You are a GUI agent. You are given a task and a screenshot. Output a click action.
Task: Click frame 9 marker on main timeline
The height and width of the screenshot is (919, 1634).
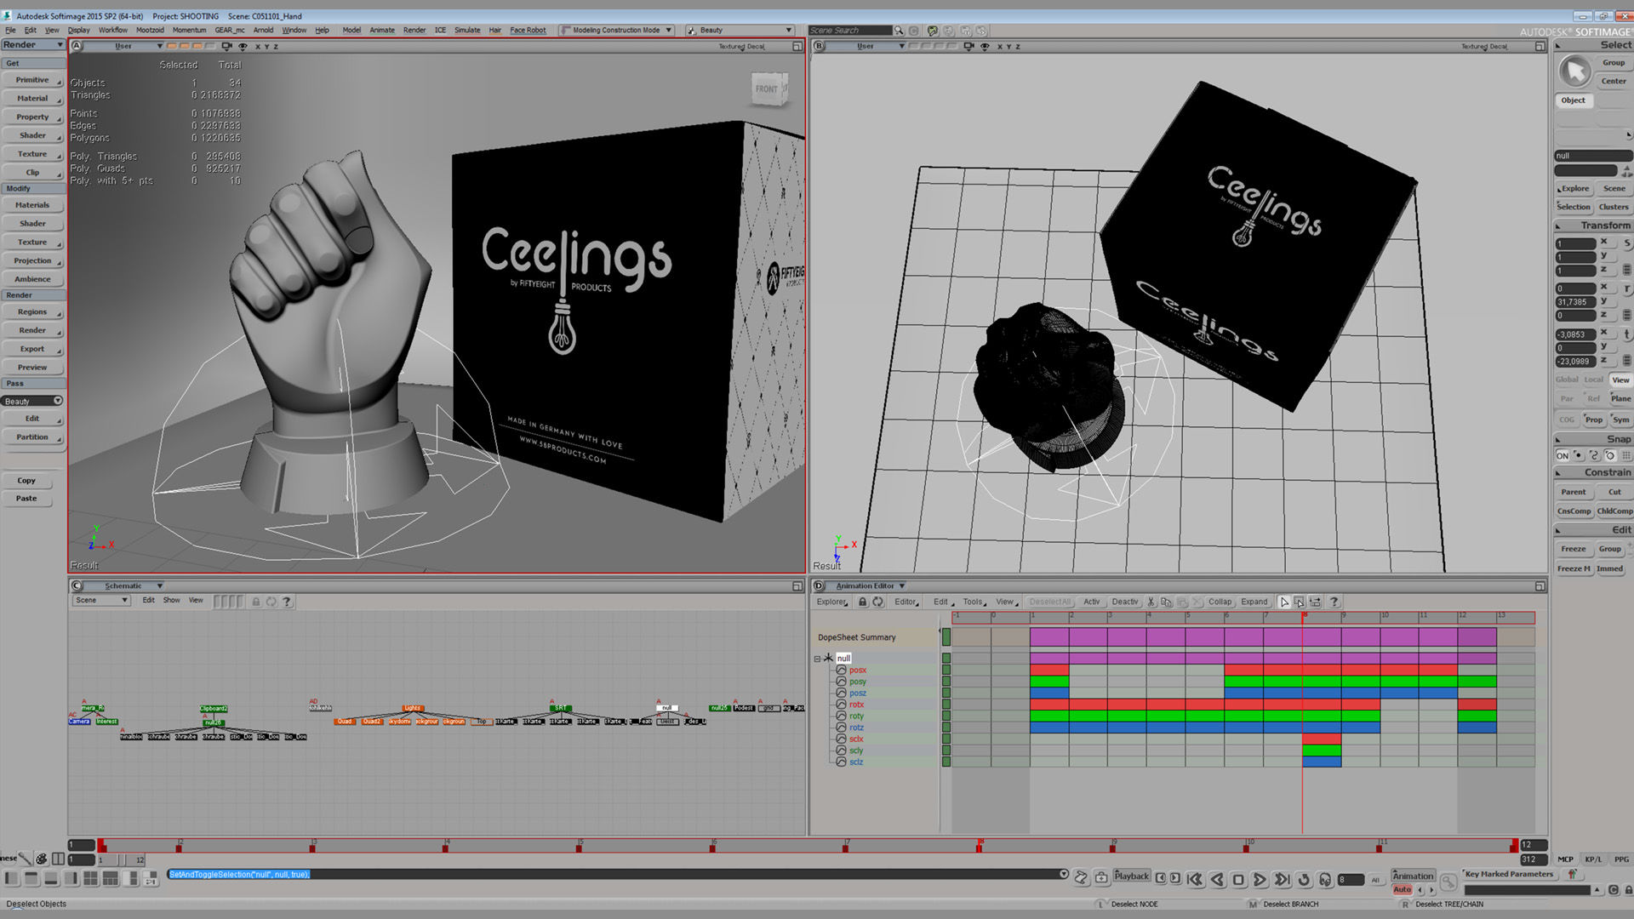1113,847
